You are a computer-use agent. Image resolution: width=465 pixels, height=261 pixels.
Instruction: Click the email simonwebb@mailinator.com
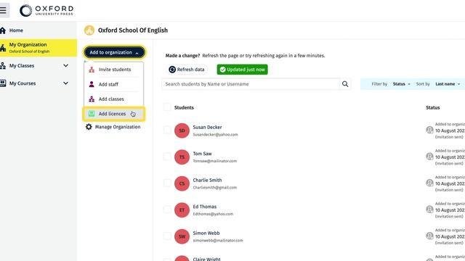218,241
